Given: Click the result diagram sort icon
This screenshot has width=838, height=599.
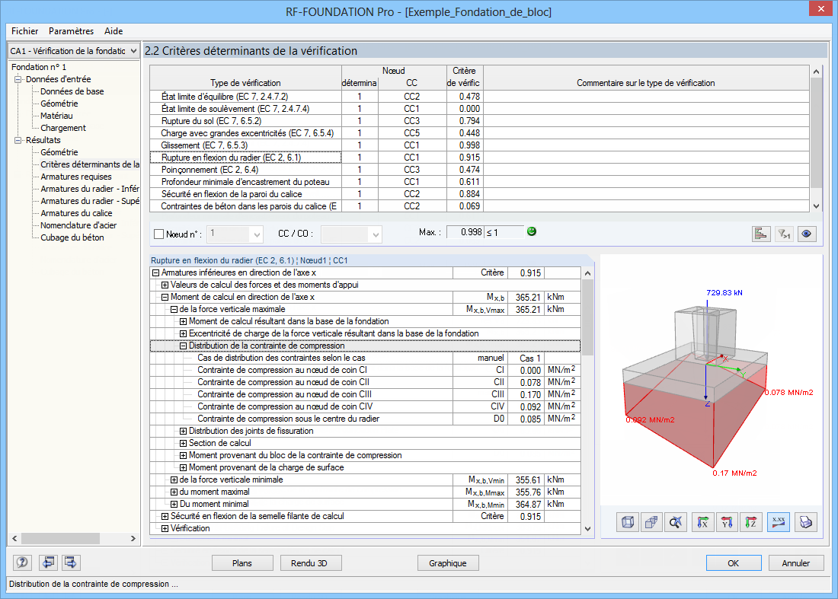Looking at the screenshot, I should tap(760, 234).
